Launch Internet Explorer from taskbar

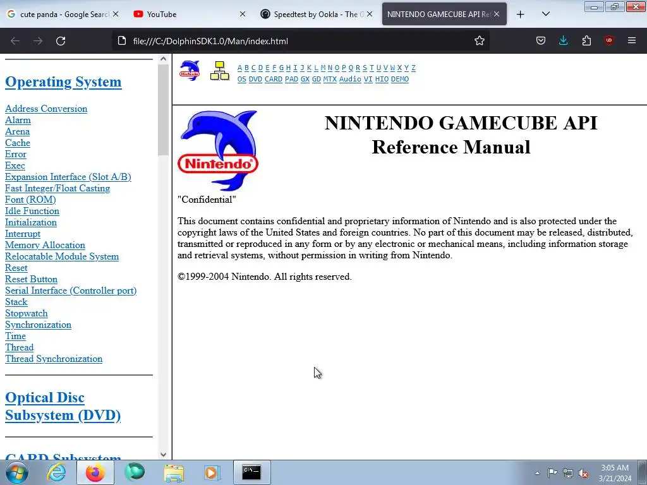tap(56, 472)
